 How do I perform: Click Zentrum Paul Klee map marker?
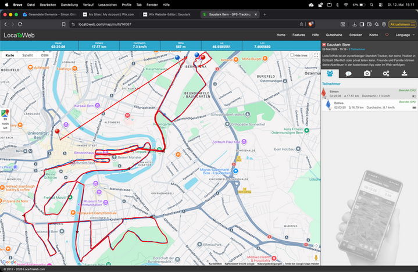point(244,141)
